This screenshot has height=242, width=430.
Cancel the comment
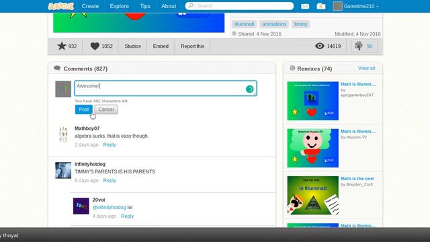click(x=106, y=110)
